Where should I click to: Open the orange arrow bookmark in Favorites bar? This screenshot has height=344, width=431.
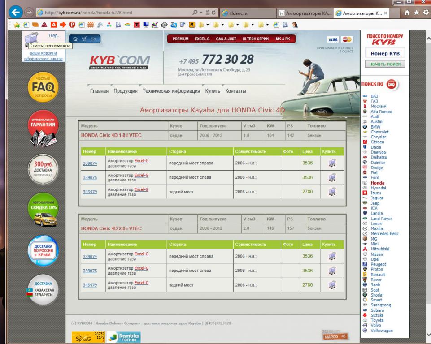[x=63, y=25]
